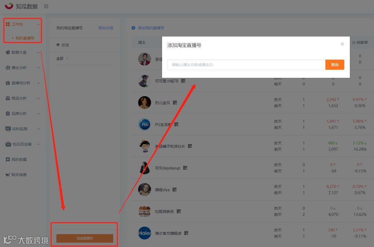Image resolution: width=374 pixels, height=247 pixels.
Task: Click the 添加我的直播号 link
Action: coord(151,28)
